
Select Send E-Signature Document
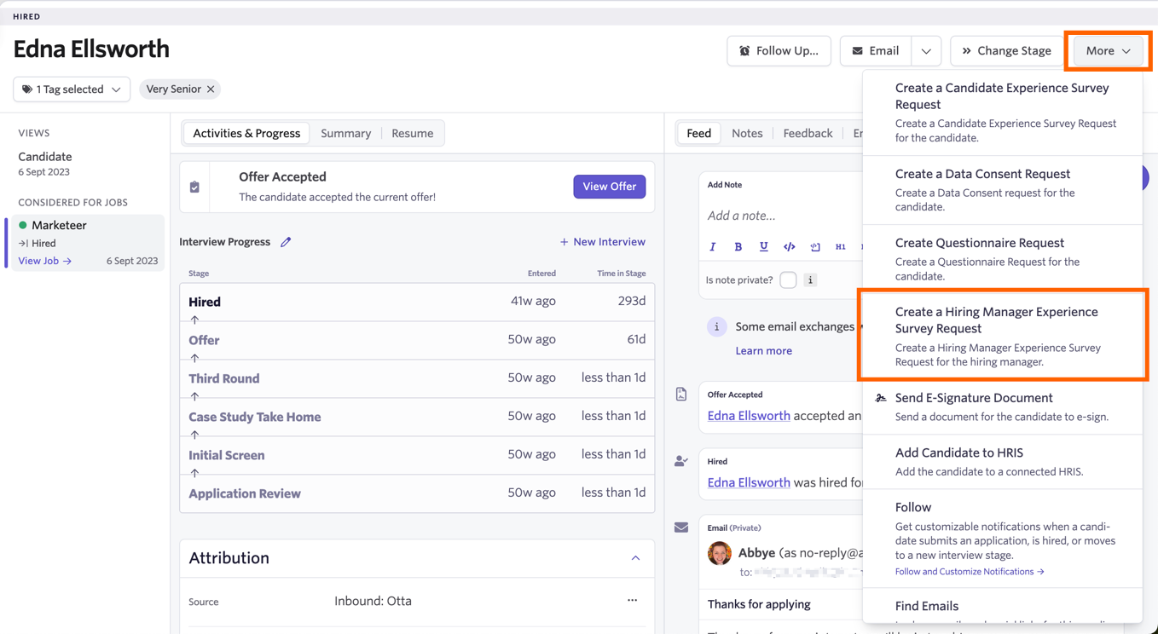pyautogui.click(x=1003, y=406)
